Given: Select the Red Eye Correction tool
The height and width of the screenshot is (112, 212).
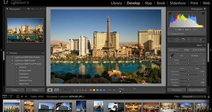Looking at the screenshot, I should [183, 40].
